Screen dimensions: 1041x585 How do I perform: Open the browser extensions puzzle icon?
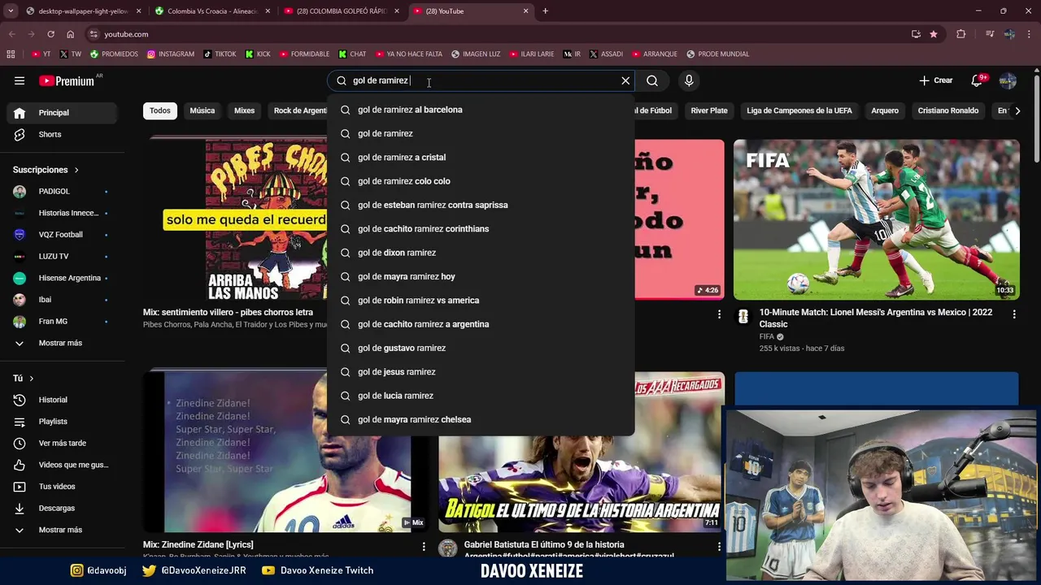click(961, 34)
